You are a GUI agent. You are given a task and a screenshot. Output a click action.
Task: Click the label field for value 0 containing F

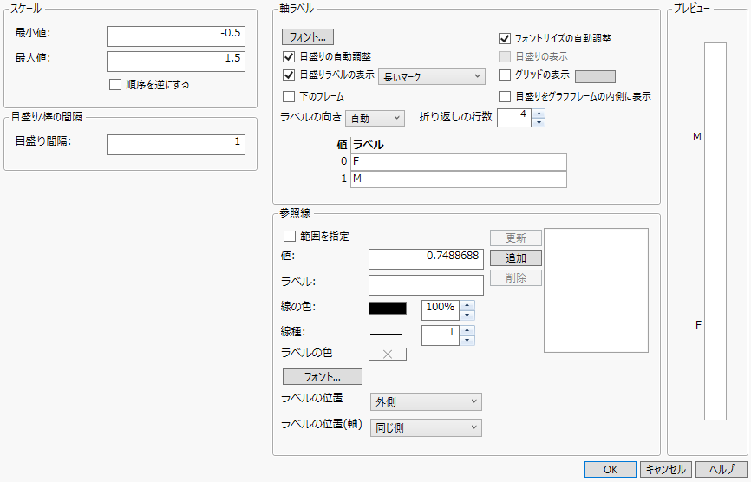click(459, 162)
